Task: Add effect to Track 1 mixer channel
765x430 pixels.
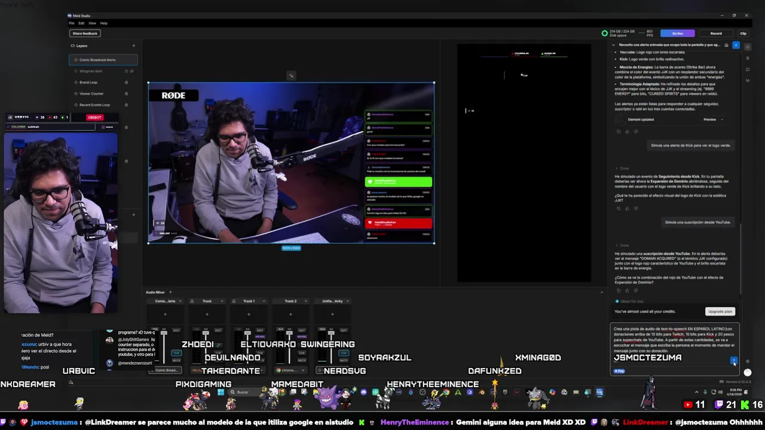Action: (249, 314)
